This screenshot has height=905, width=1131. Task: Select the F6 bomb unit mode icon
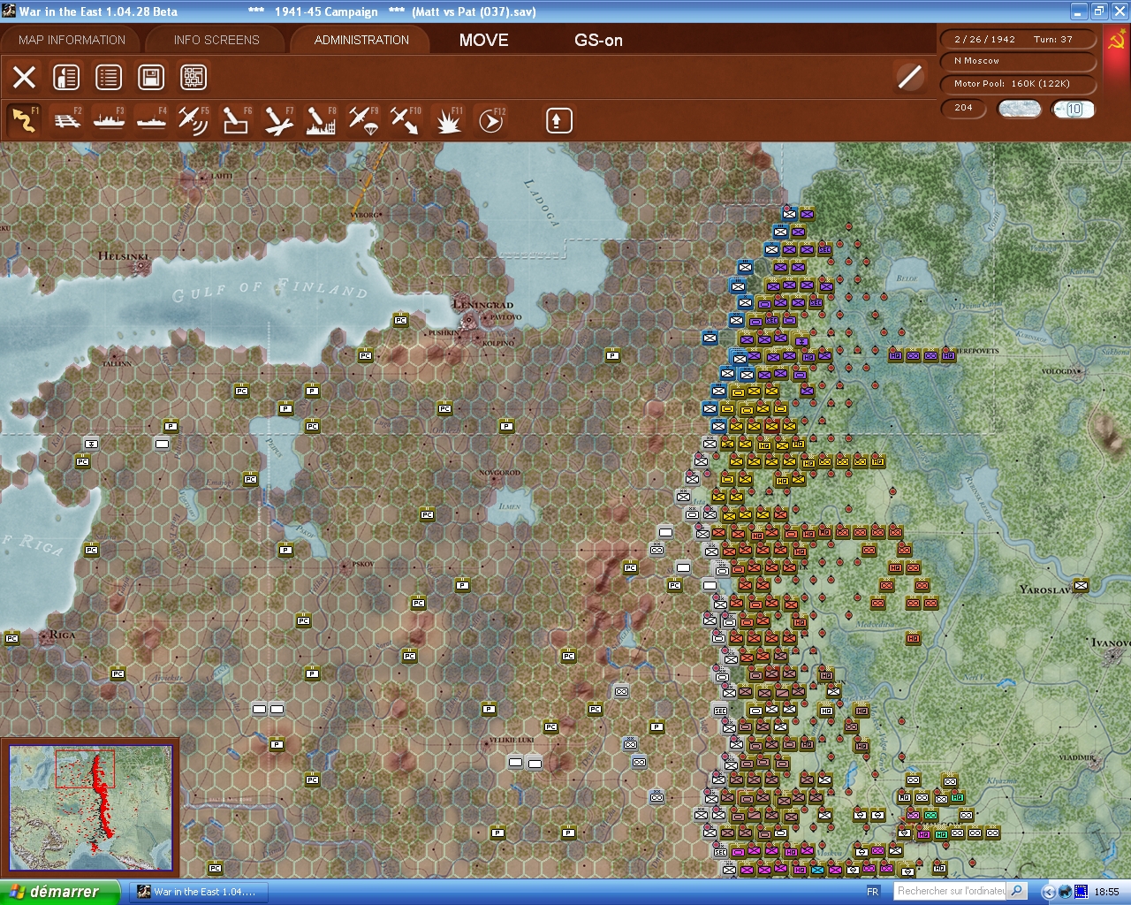click(x=236, y=120)
